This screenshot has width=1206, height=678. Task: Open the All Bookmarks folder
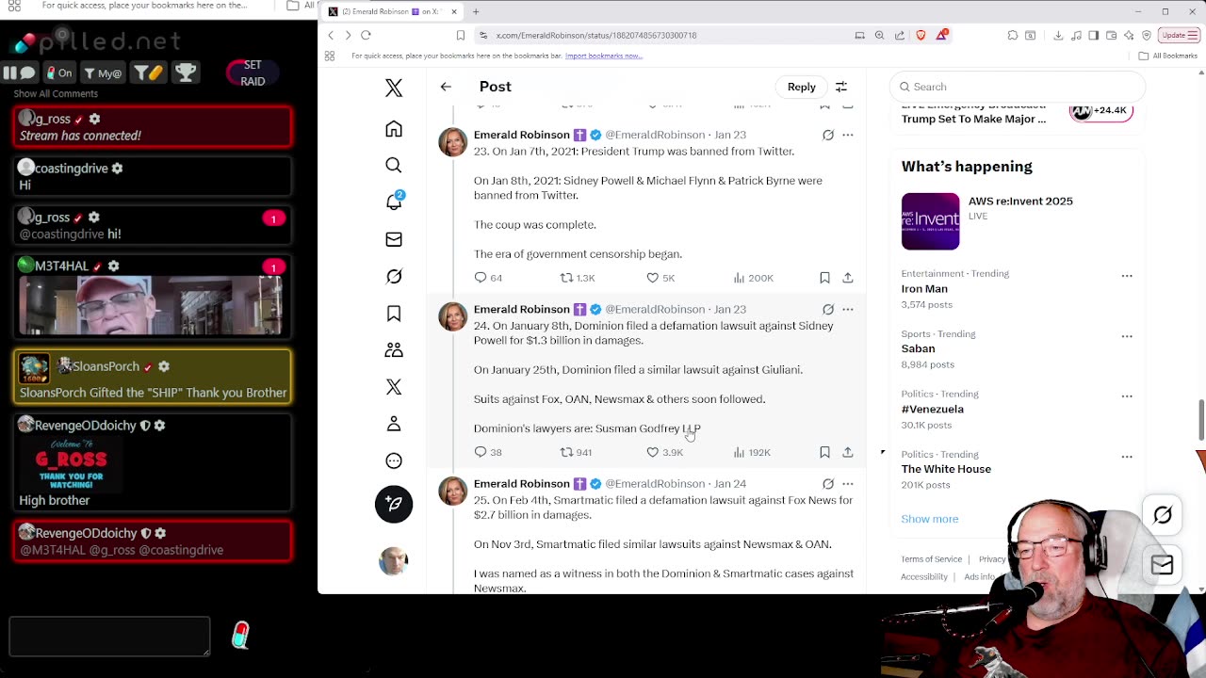(1167, 56)
